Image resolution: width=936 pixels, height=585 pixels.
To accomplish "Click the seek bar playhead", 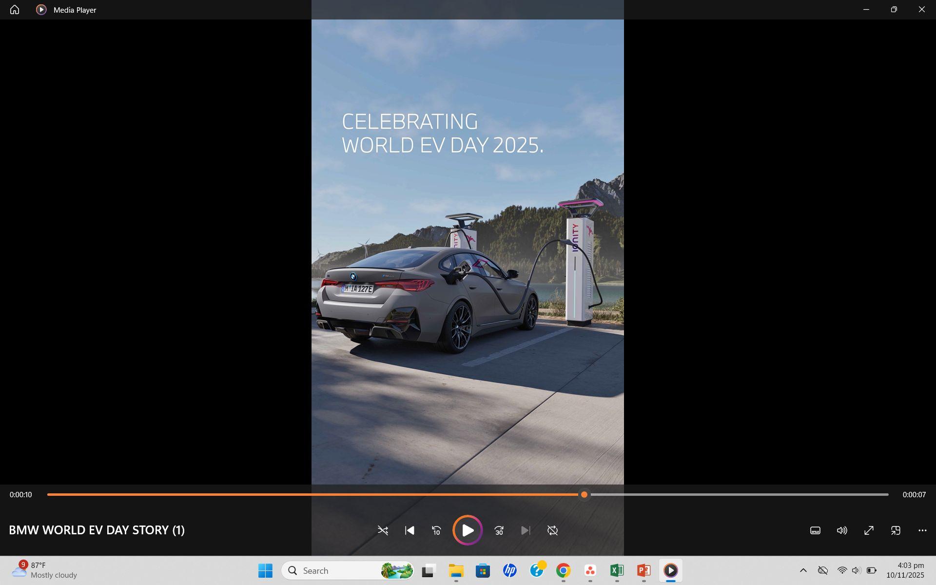I will [584, 495].
